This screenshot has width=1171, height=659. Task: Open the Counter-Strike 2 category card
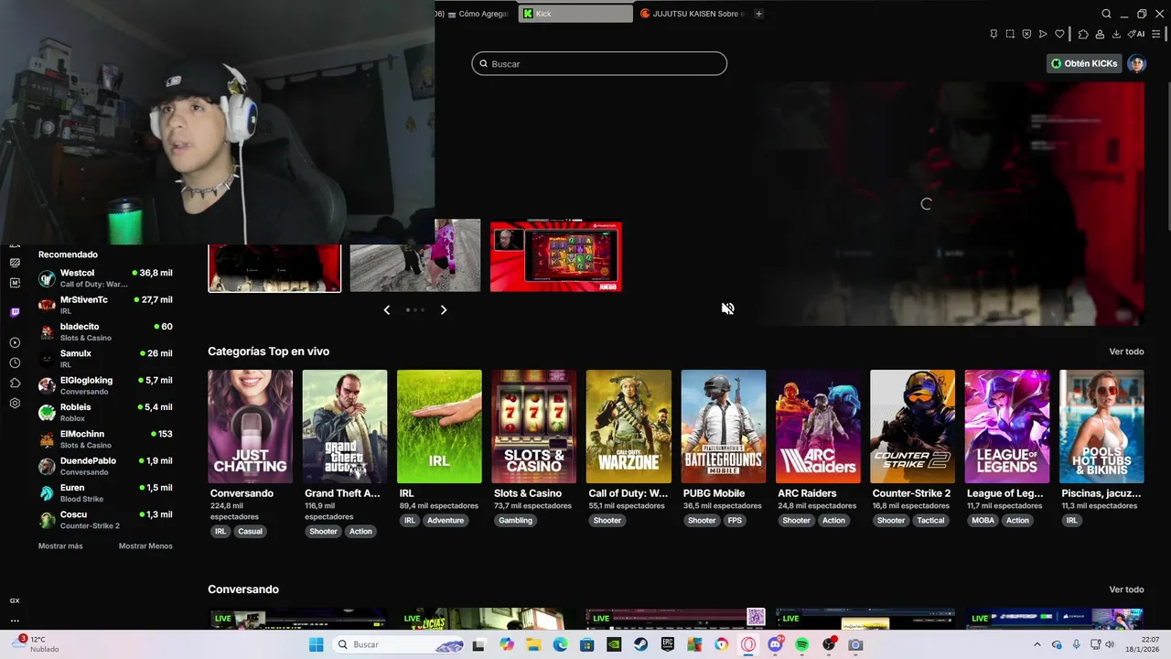[912, 427]
